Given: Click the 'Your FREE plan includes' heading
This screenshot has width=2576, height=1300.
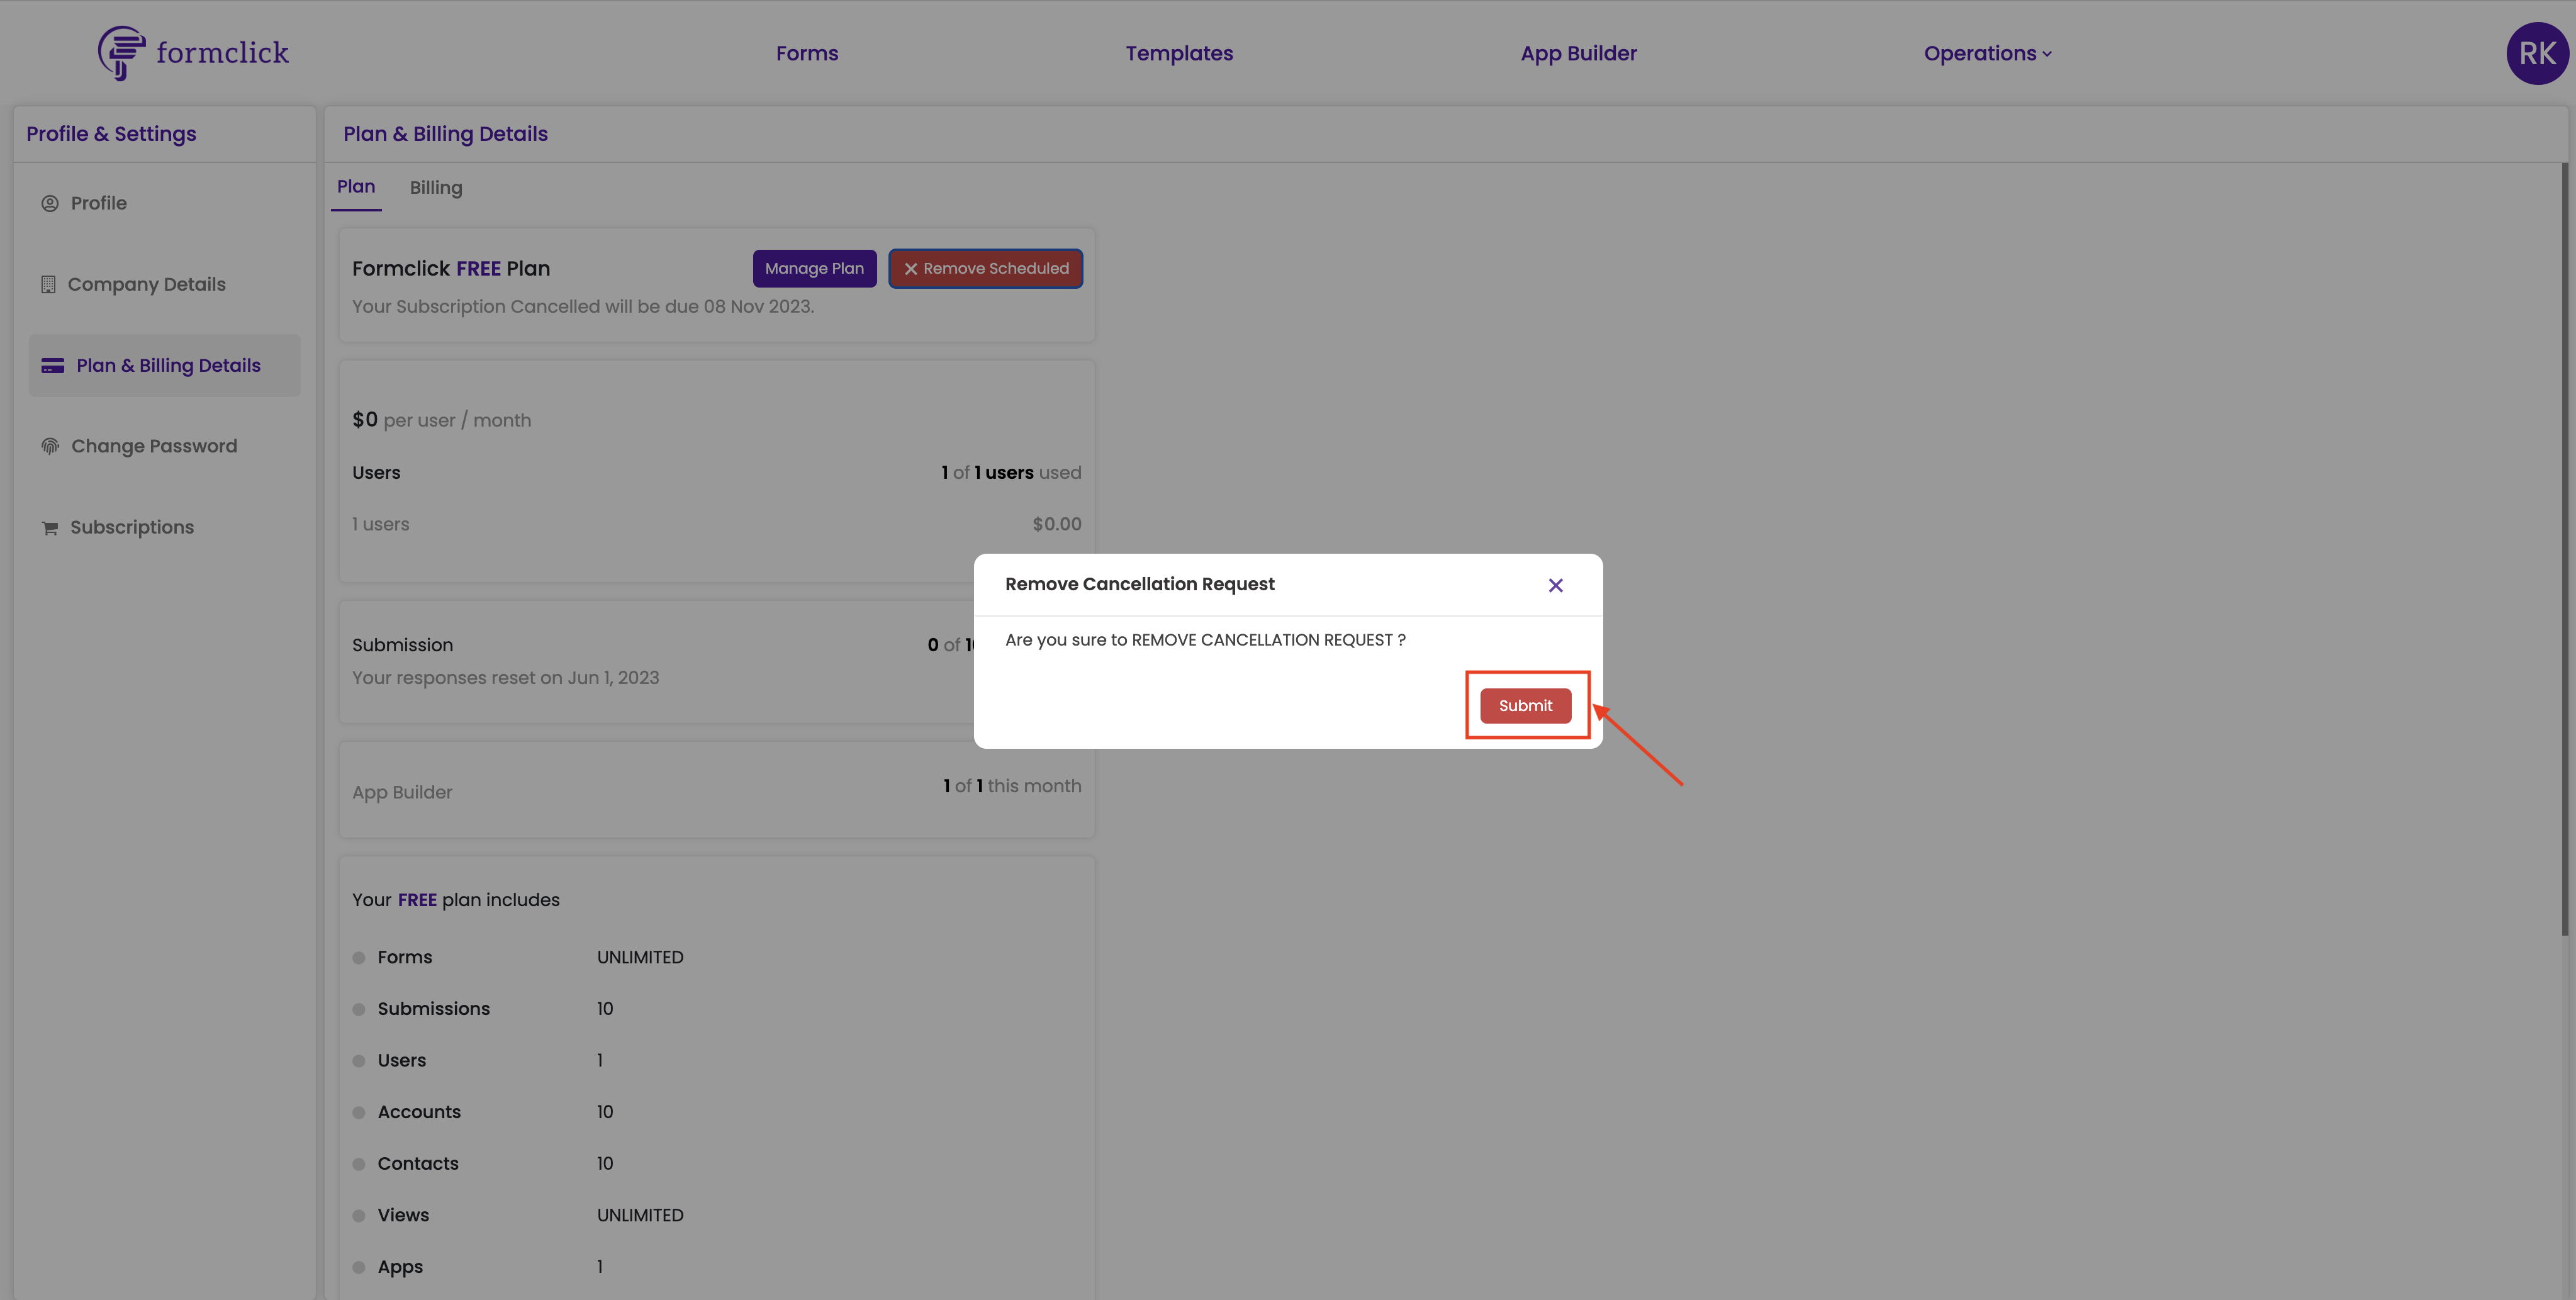Looking at the screenshot, I should pos(455,900).
